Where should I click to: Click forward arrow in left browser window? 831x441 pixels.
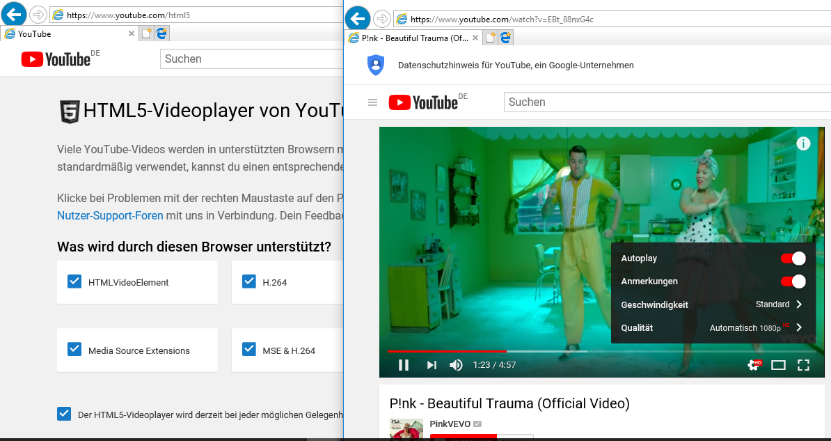tap(38, 15)
